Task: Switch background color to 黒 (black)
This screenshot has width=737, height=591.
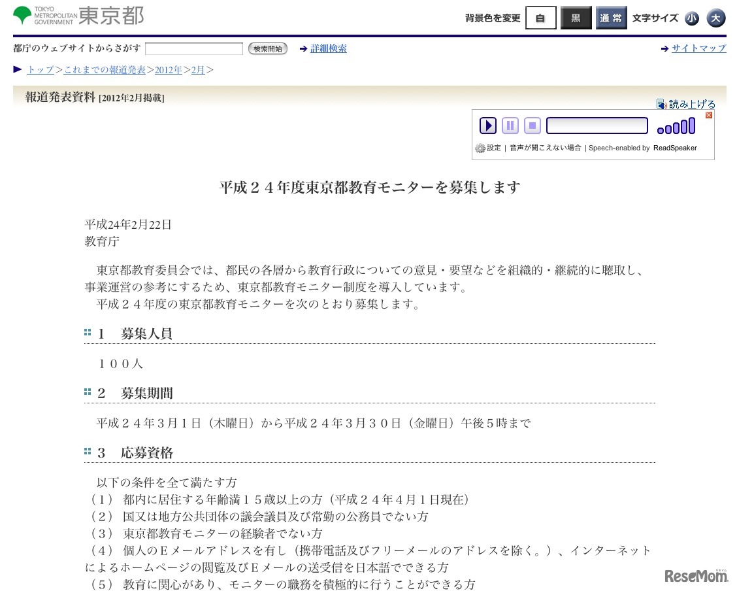Action: point(576,18)
